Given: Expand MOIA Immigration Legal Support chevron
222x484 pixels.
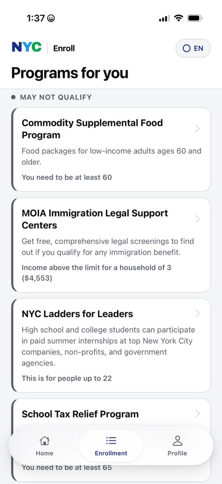Looking at the screenshot, I should [x=197, y=219].
